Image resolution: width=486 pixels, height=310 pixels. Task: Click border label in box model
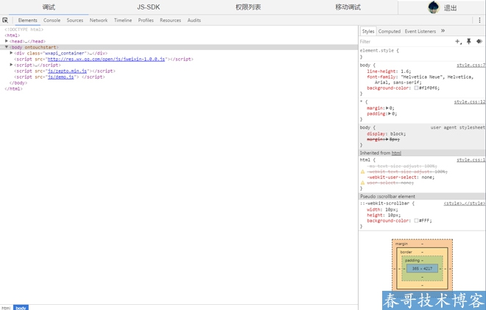click(x=406, y=252)
